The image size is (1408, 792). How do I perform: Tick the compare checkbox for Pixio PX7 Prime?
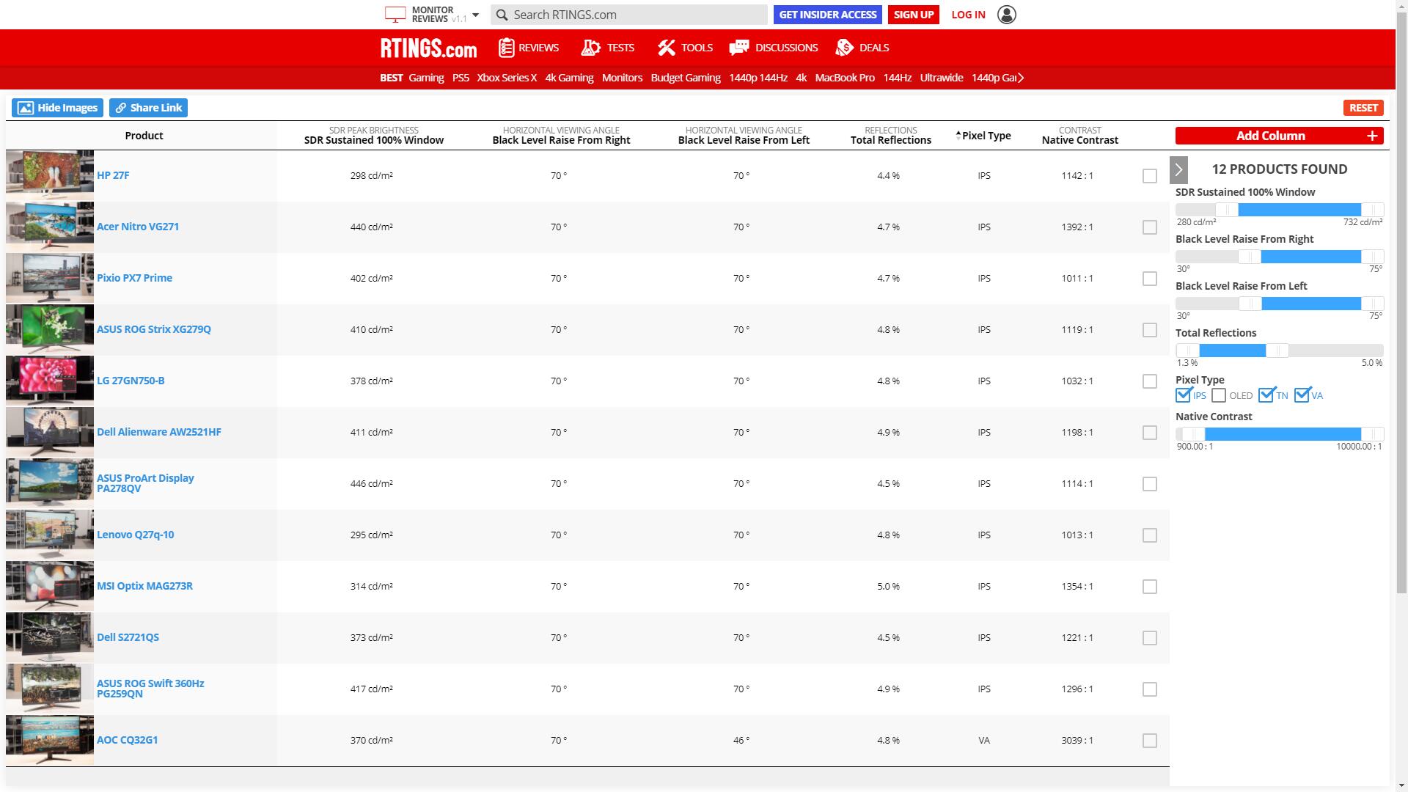(1149, 279)
